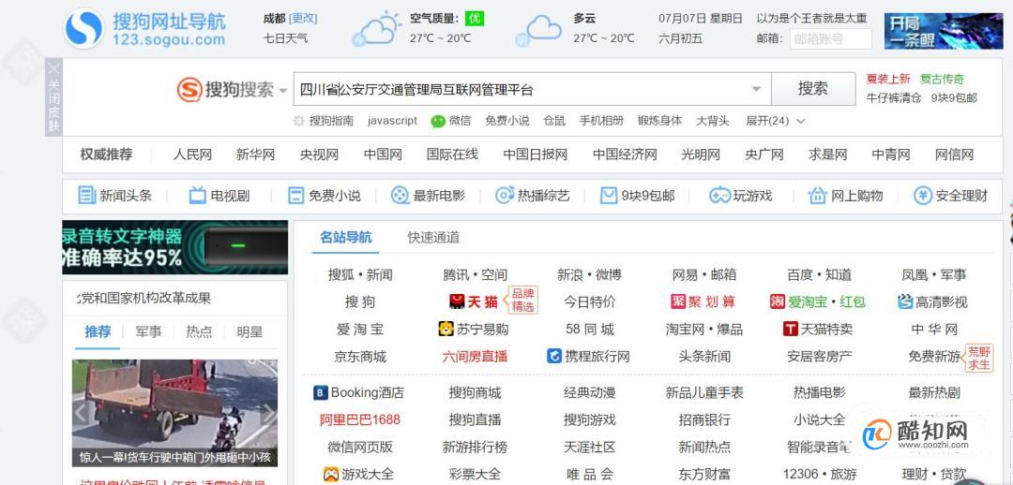Screen dimensions: 1013x485
Task: Open the 12306·旅游 link
Action: pyautogui.click(x=819, y=474)
